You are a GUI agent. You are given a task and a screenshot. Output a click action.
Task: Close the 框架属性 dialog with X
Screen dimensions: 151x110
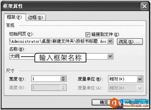coord(144,6)
